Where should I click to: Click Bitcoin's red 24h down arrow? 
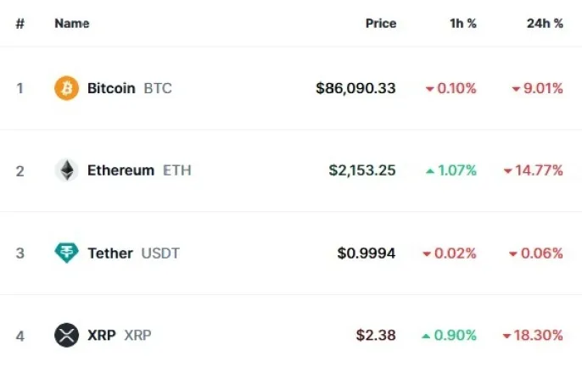[x=516, y=89]
